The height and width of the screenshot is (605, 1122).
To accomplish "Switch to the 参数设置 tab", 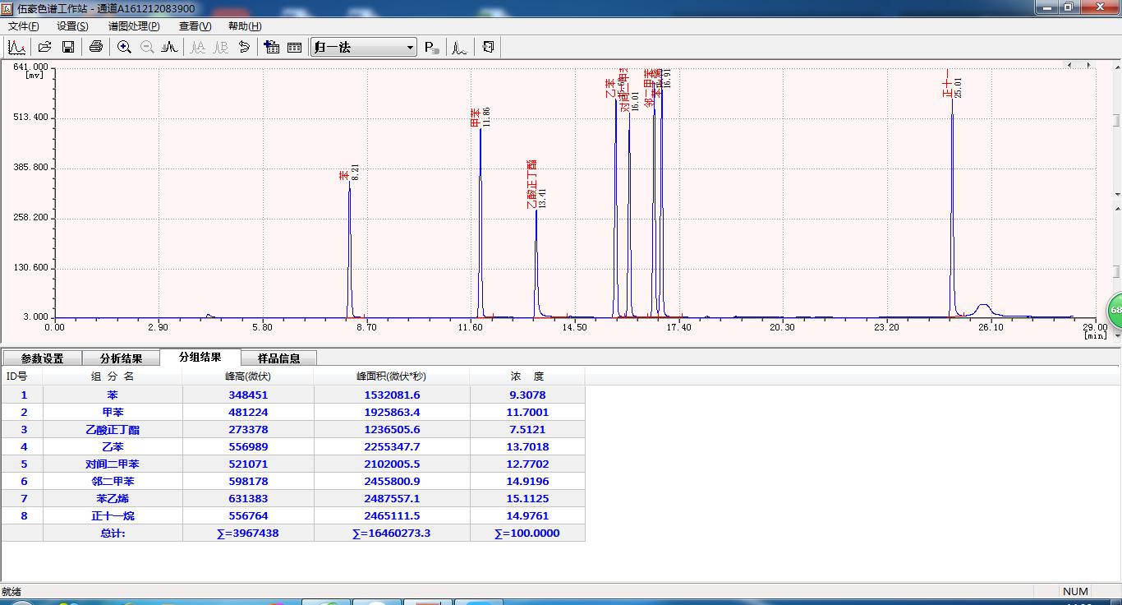I will tap(42, 358).
